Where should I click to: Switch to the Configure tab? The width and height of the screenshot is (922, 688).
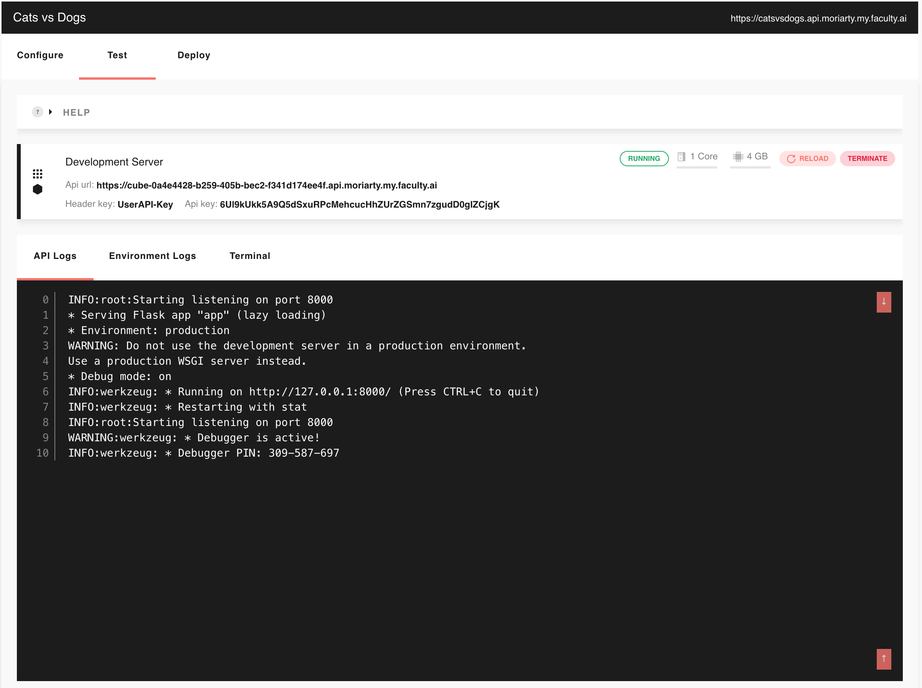pyautogui.click(x=40, y=56)
